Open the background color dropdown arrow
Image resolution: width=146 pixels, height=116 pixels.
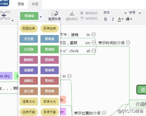pyautogui.click(x=131, y=19)
